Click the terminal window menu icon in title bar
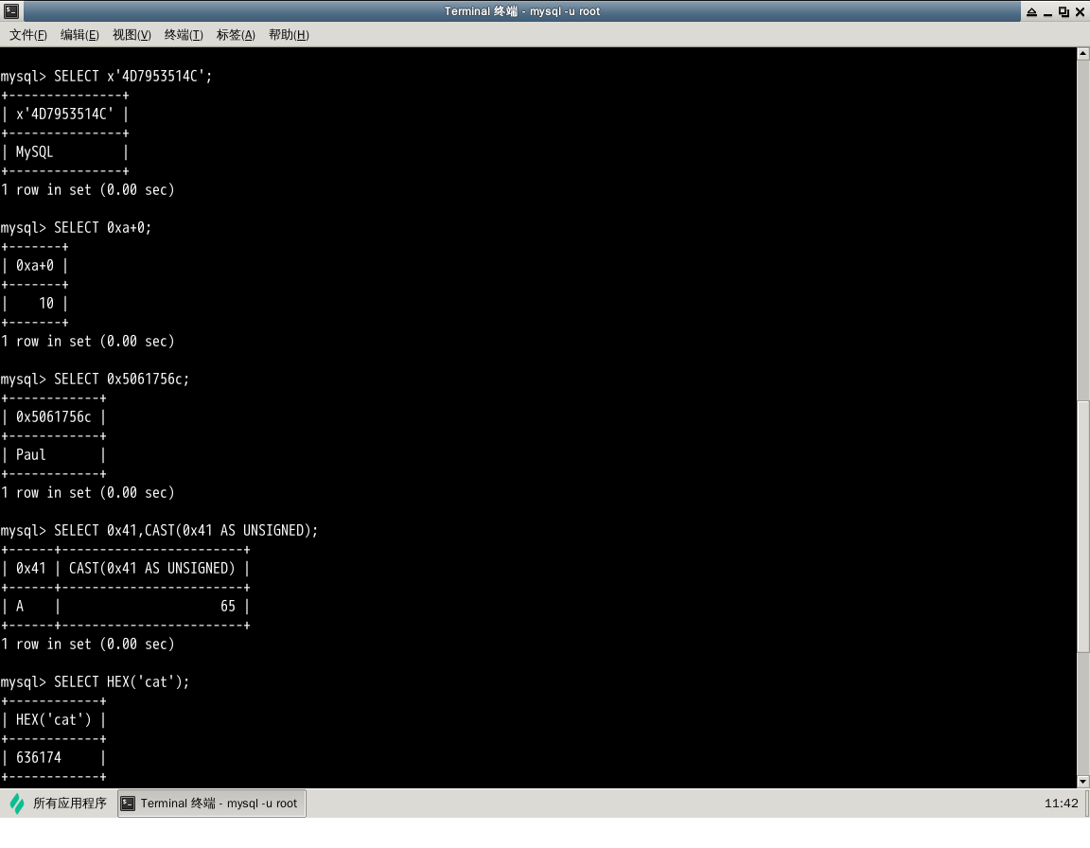 pos(10,11)
